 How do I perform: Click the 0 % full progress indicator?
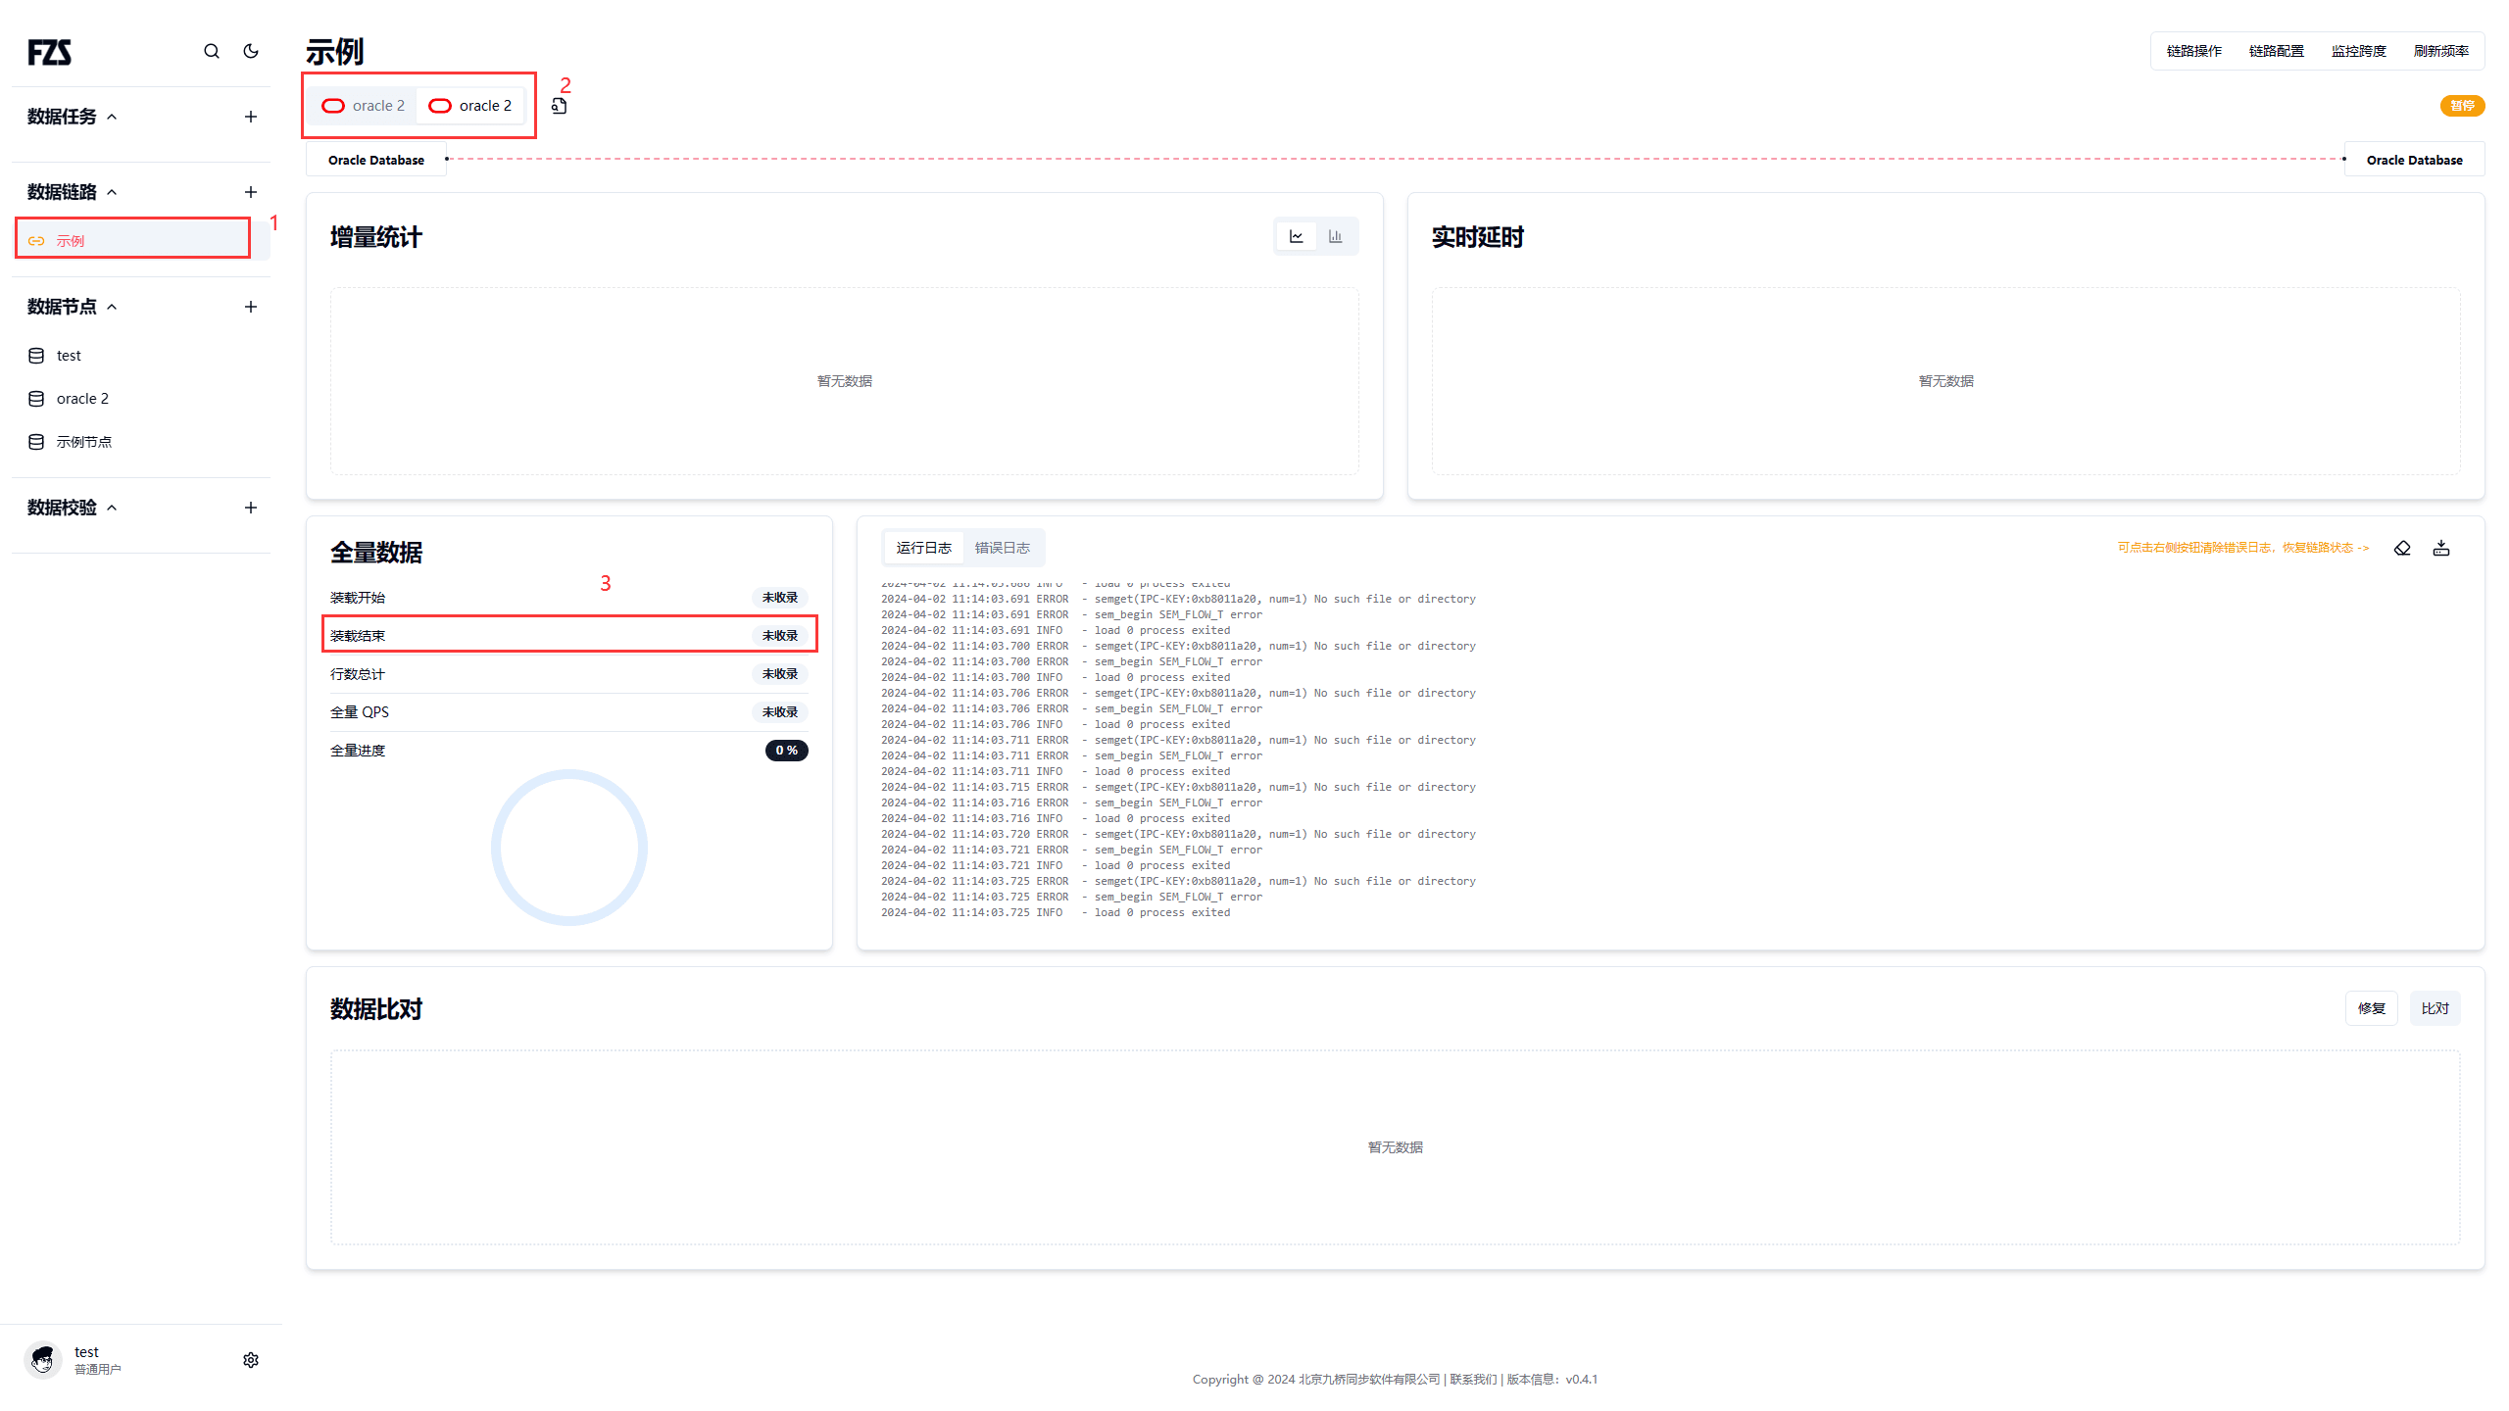(786, 751)
